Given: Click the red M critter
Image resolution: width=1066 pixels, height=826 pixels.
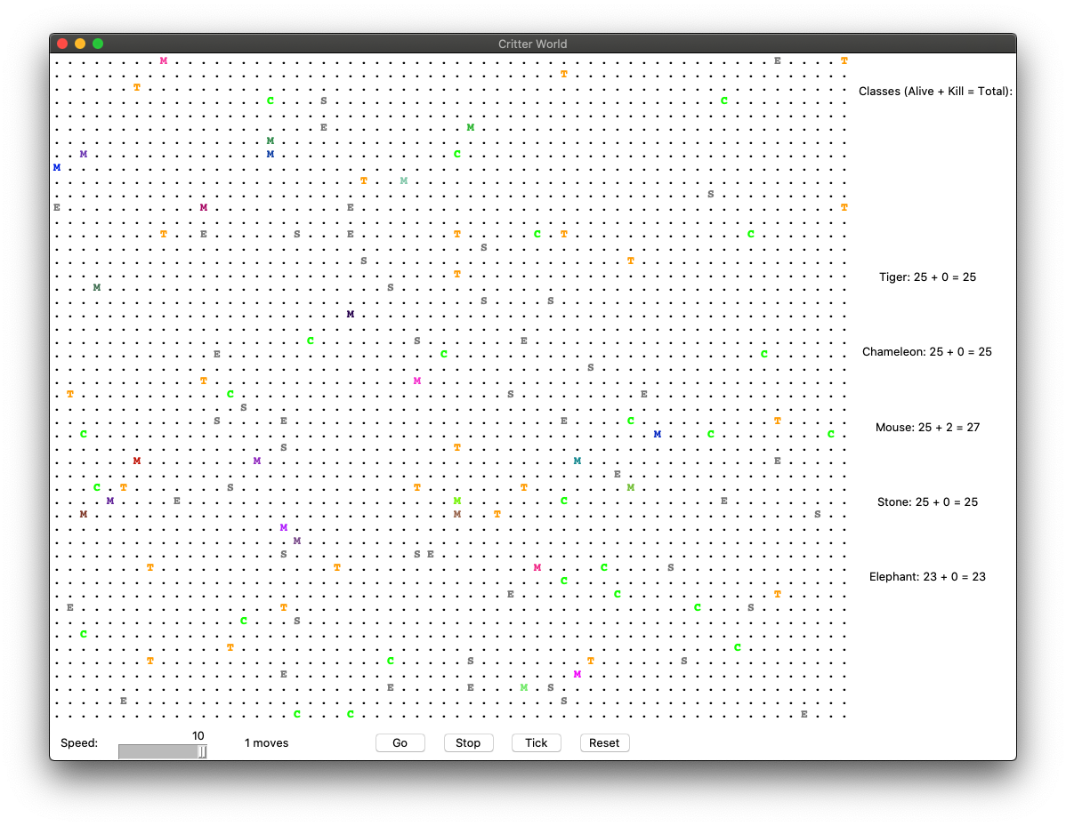Looking at the screenshot, I should click(137, 461).
